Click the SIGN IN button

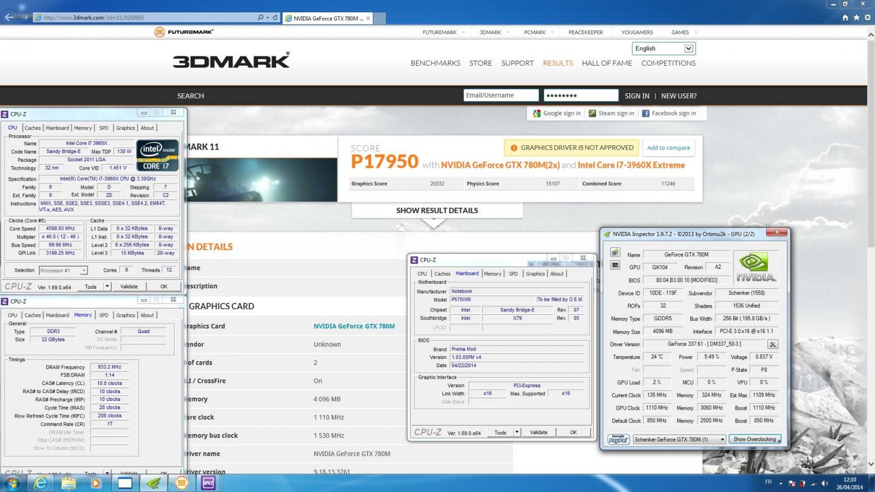point(637,96)
